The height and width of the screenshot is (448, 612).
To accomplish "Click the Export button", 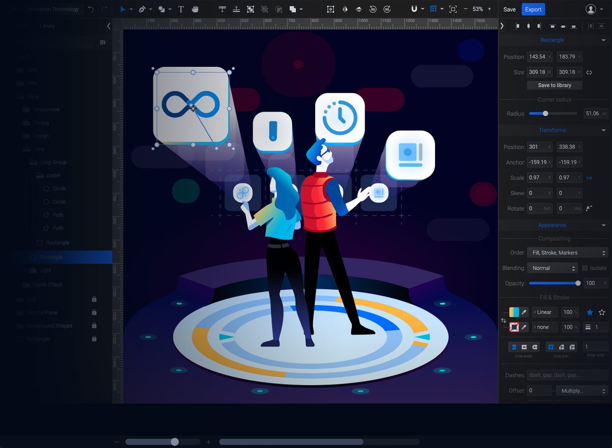I will [x=533, y=9].
